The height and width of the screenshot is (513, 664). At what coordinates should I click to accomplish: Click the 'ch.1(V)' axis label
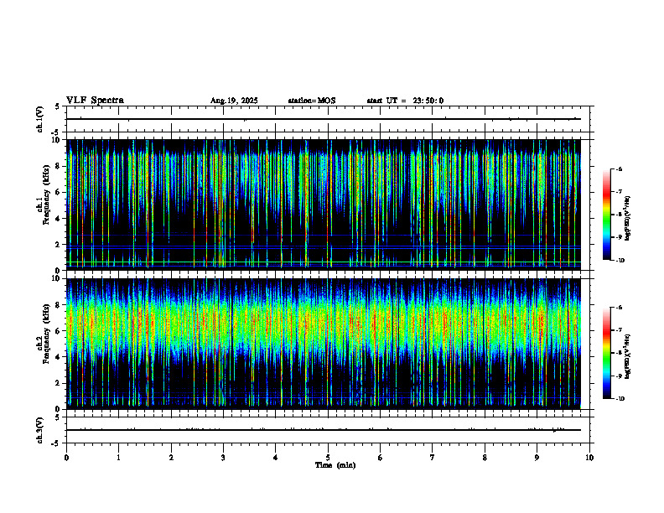(40, 119)
